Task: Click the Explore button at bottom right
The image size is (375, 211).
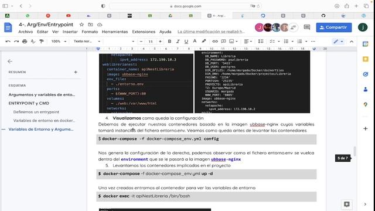Action: pos(346,204)
